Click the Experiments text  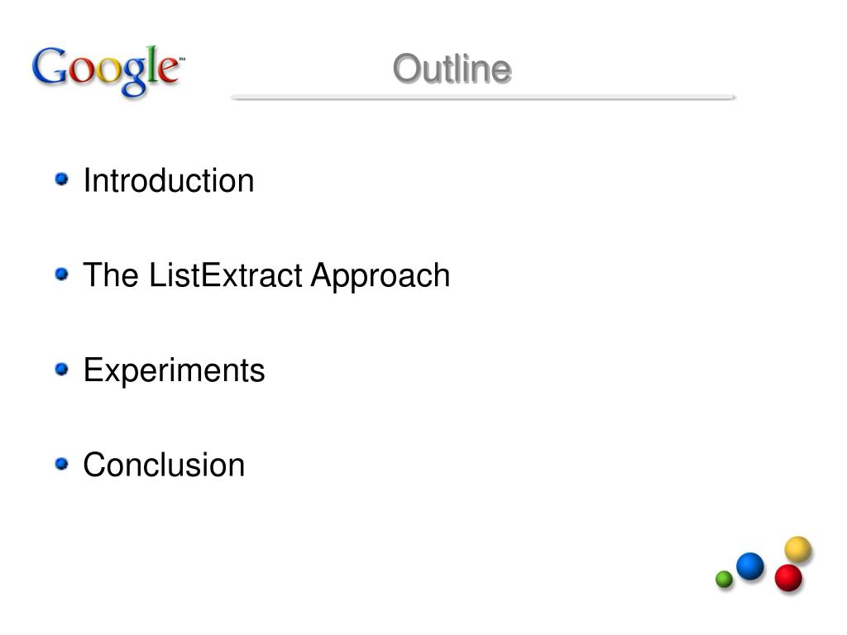click(x=174, y=371)
